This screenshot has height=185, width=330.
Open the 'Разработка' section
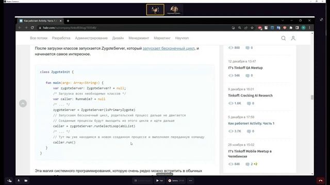61,38
